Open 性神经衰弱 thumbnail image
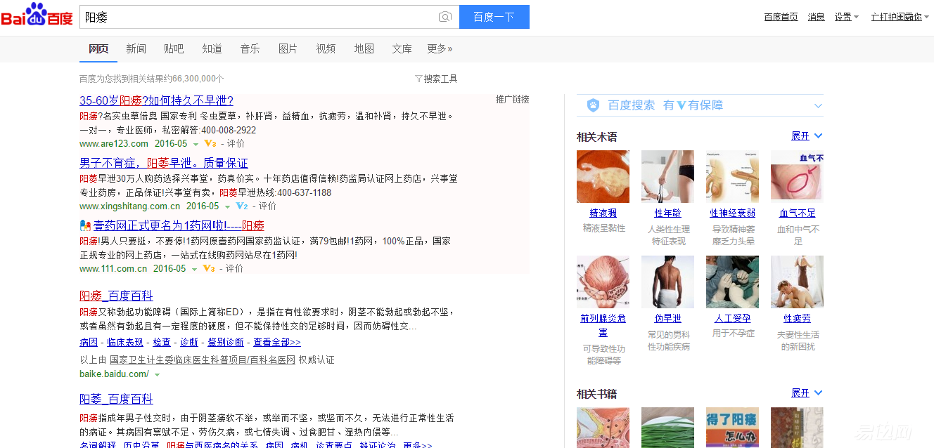Viewport: 934px width, 448px height. coord(732,176)
